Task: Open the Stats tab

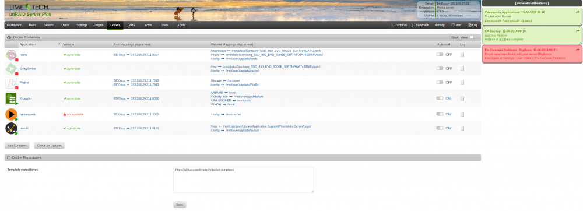Action: pyautogui.click(x=165, y=25)
